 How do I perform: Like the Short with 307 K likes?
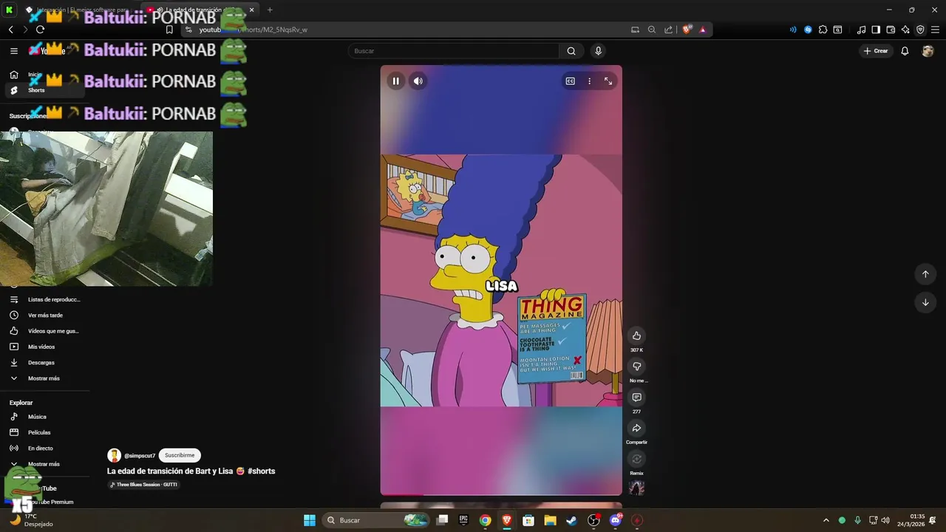click(636, 335)
